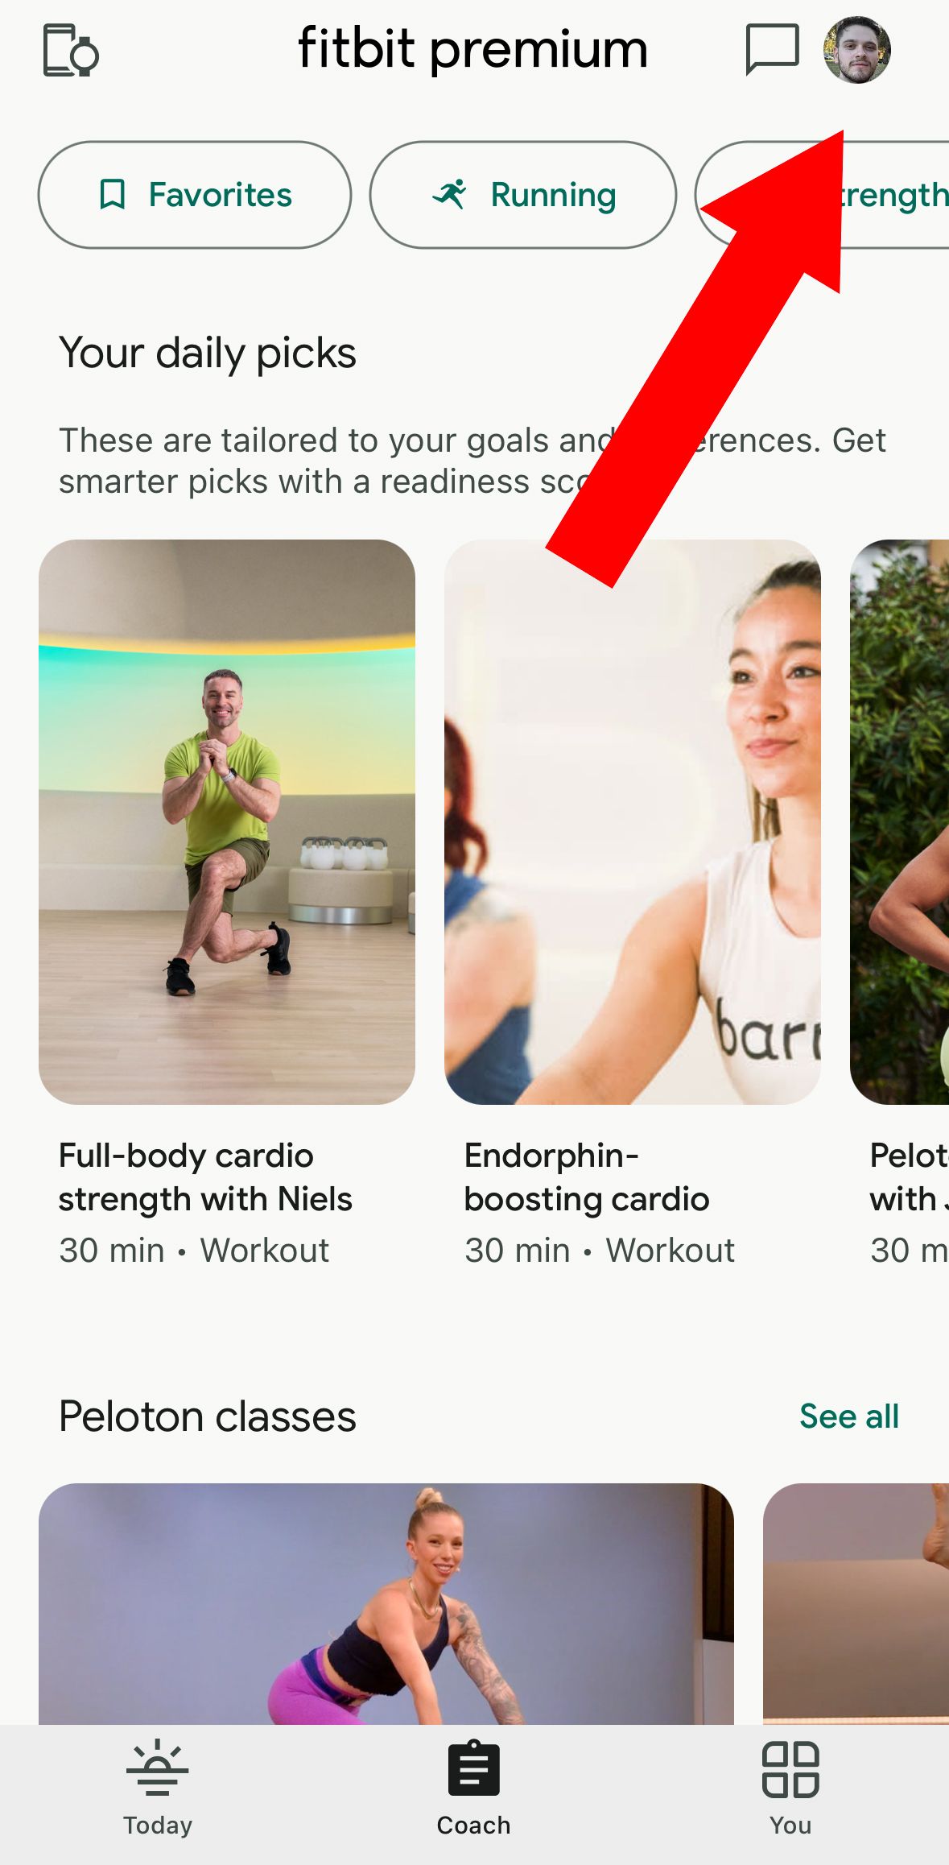The height and width of the screenshot is (1865, 949).
Task: Open the Niels lunge workout thumbnail
Action: (x=227, y=821)
